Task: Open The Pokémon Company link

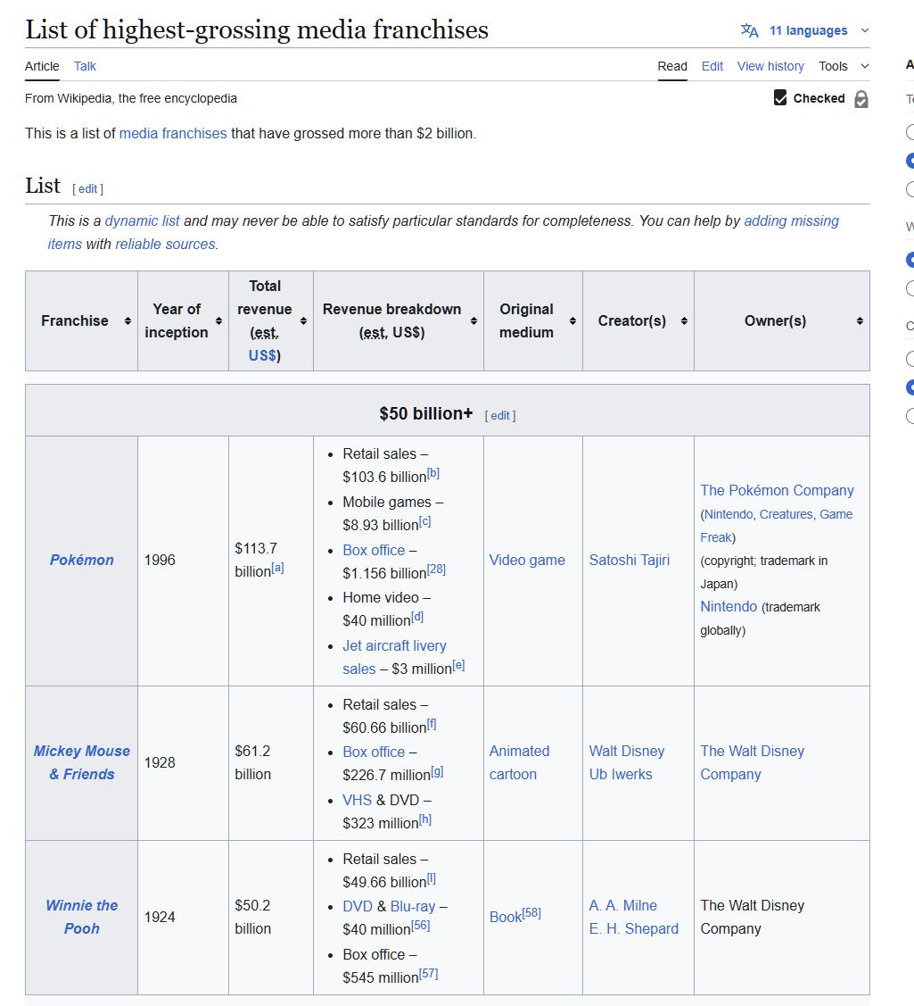Action: click(777, 491)
